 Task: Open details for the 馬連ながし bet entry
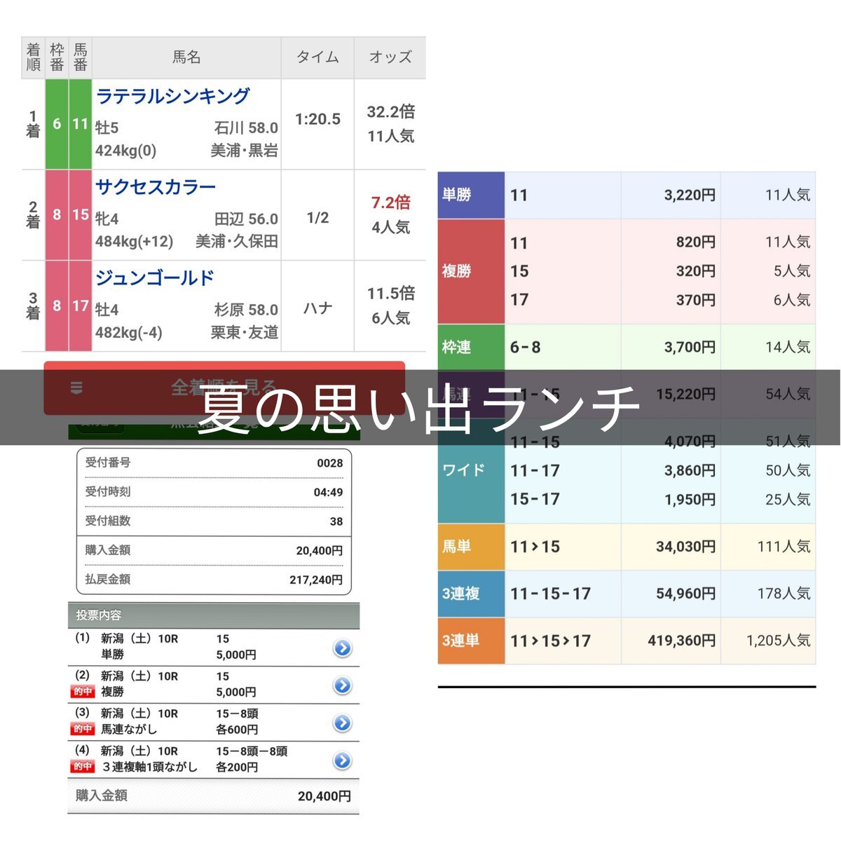click(341, 721)
